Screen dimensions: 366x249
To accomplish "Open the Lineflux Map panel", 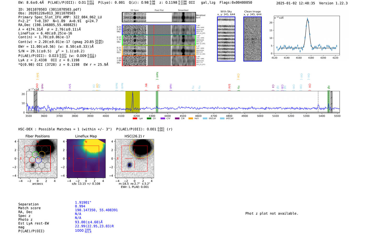I will coord(86,158).
